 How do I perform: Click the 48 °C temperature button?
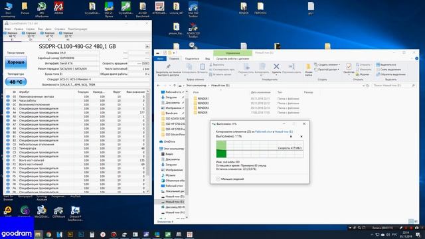tap(16, 82)
